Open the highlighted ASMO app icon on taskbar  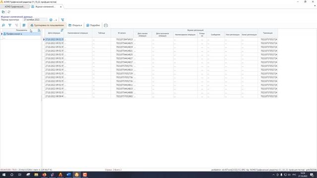click(77, 175)
